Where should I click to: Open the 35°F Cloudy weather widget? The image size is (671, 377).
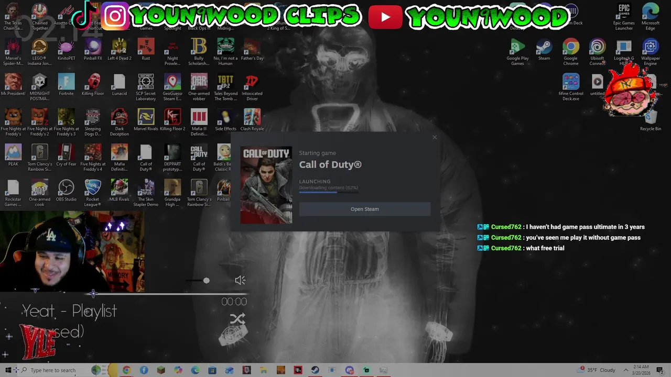[x=597, y=370]
